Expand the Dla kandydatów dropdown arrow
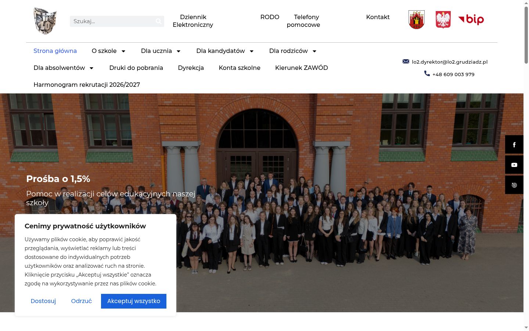Viewport: 529px width, 331px height. tap(252, 51)
